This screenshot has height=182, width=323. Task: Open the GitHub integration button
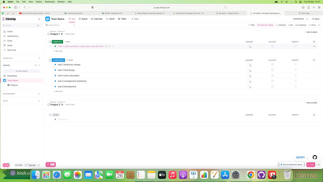click(x=314, y=157)
